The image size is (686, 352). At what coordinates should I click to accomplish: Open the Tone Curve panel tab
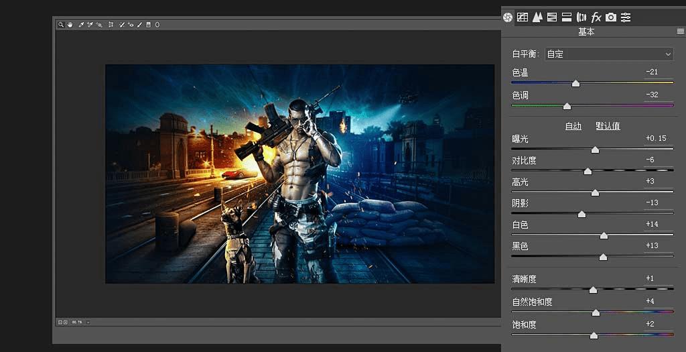[523, 17]
